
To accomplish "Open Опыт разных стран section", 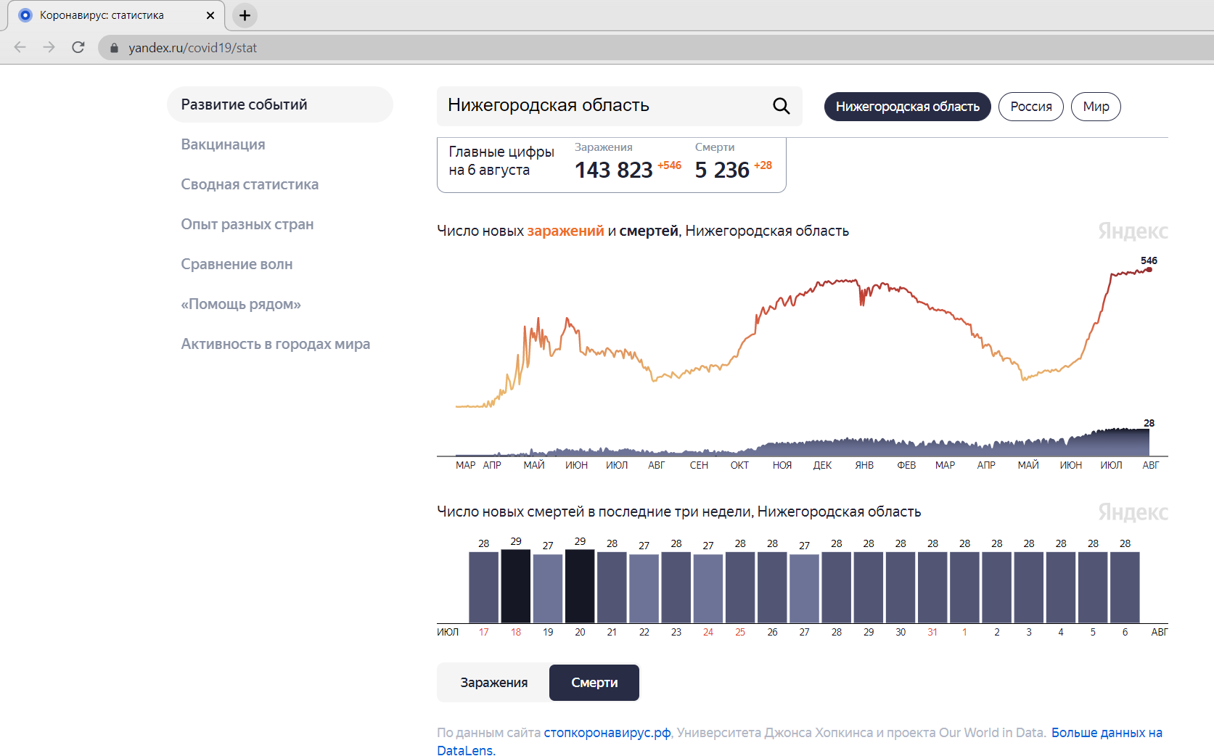I will pyautogui.click(x=247, y=224).
